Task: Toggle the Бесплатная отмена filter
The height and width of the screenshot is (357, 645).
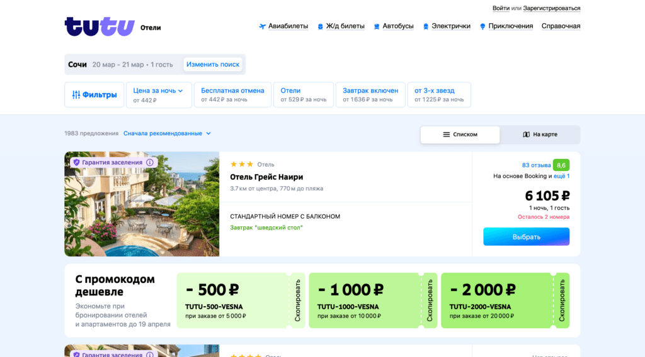Action: 232,95
